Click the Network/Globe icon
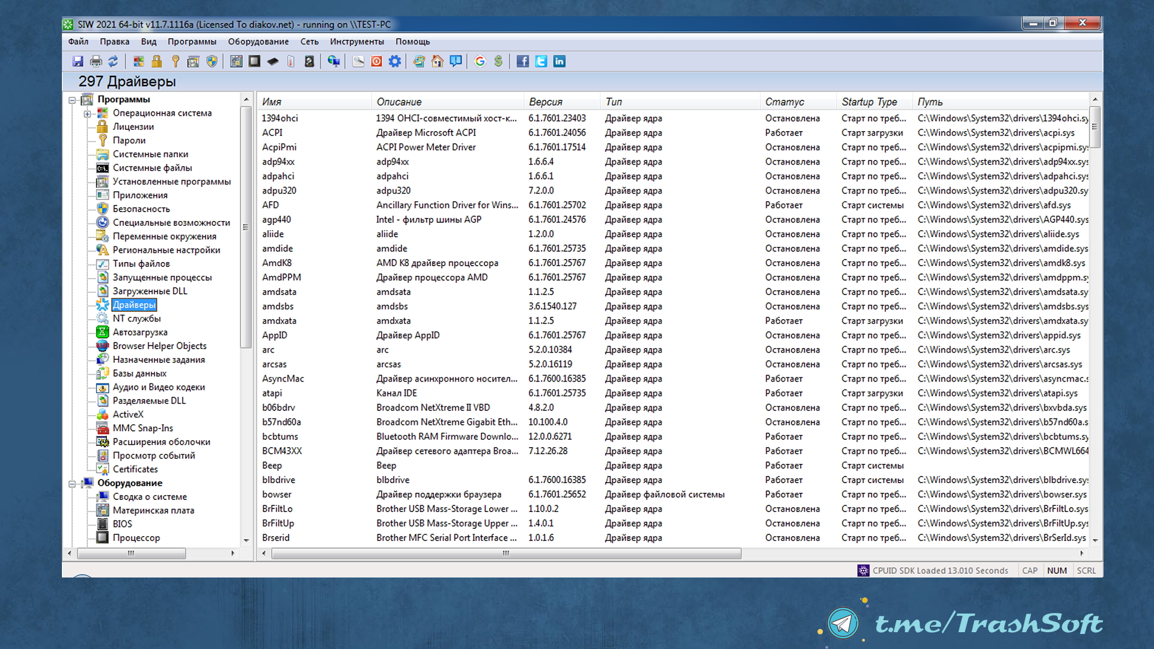The width and height of the screenshot is (1154, 649). (x=333, y=61)
